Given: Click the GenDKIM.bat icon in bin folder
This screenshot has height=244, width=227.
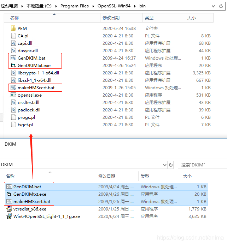Looking at the screenshot, I should (13, 58).
